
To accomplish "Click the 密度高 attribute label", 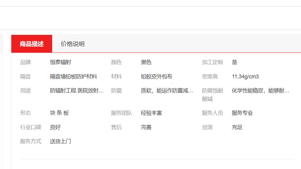I will click(x=209, y=76).
